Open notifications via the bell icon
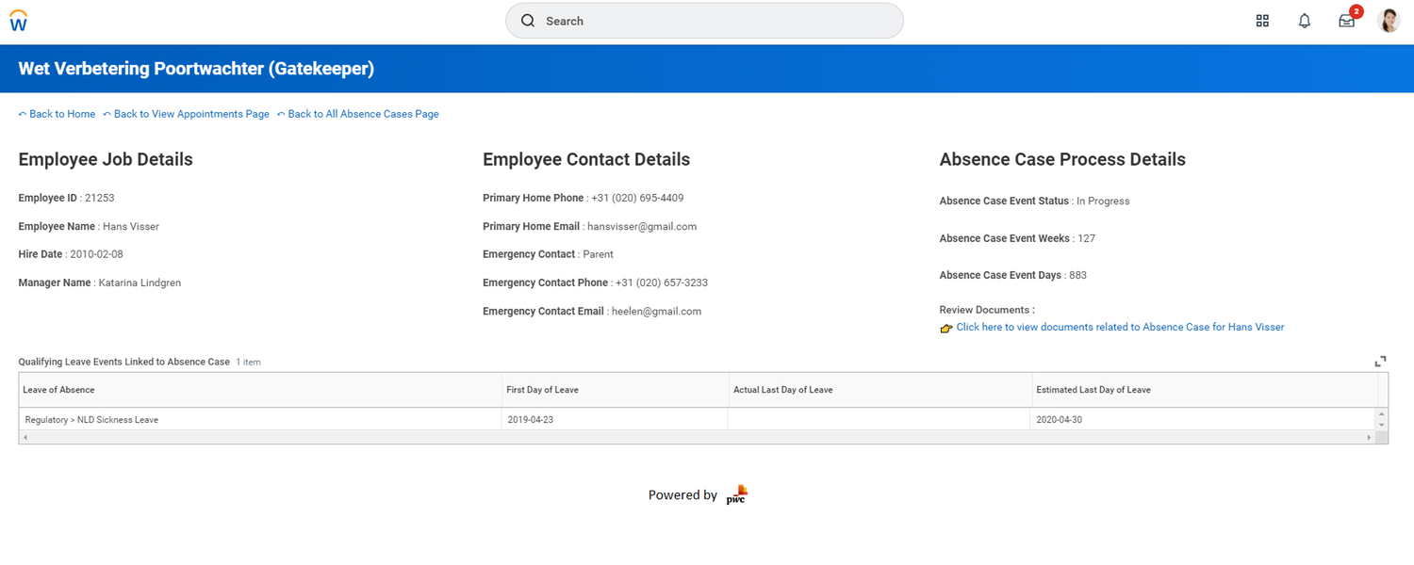 pyautogui.click(x=1304, y=20)
